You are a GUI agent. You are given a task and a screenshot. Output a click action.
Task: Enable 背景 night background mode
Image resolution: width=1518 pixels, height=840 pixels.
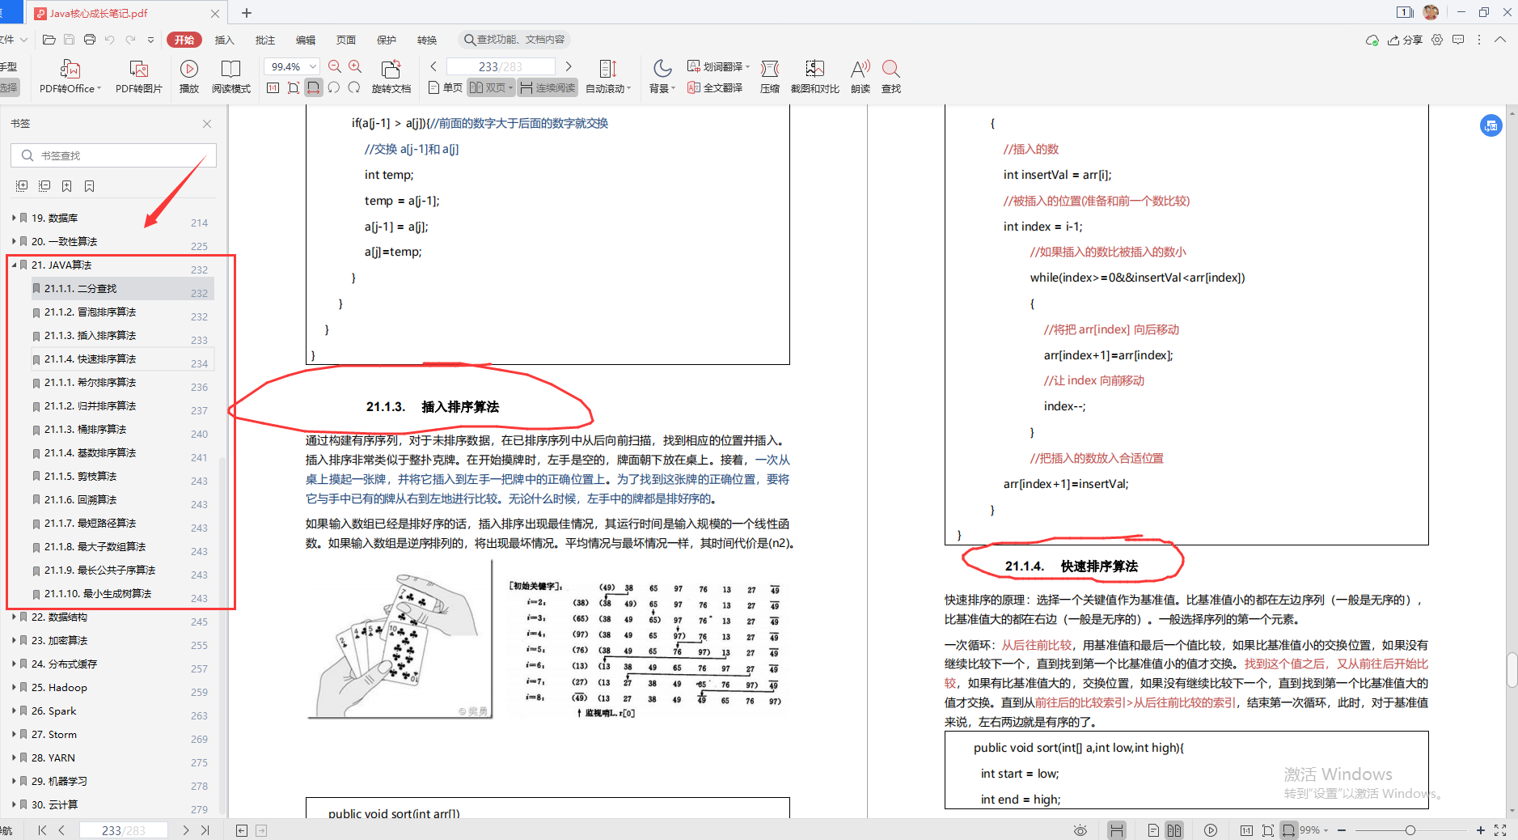tap(661, 77)
